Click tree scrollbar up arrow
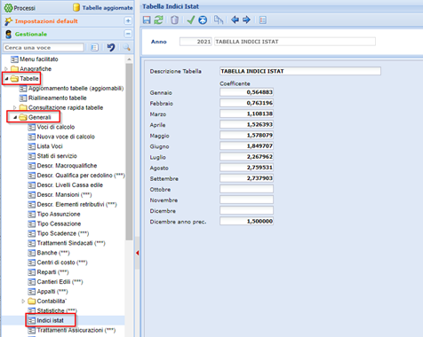 pyautogui.click(x=129, y=59)
